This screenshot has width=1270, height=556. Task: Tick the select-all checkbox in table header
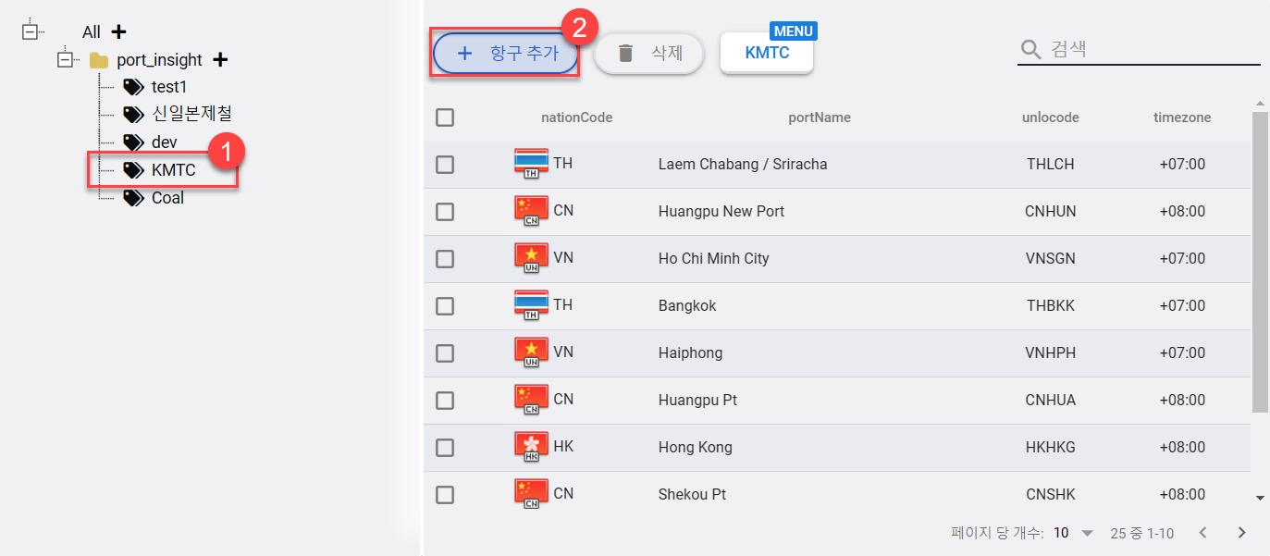pos(445,117)
